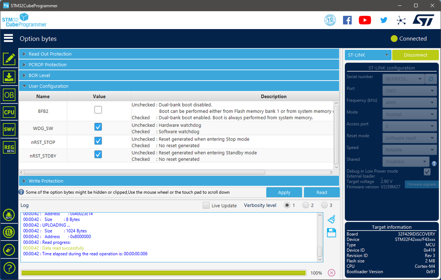Open the Port SWD dropdown
This screenshot has height=280, width=441.
[410, 91]
